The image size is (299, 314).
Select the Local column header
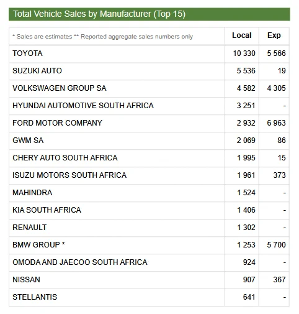tap(242, 35)
